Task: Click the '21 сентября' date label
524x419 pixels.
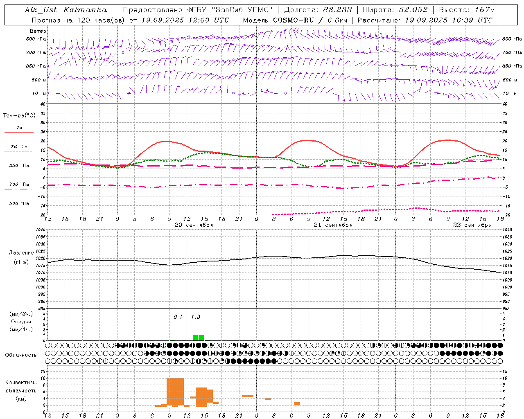Action: 333,225
